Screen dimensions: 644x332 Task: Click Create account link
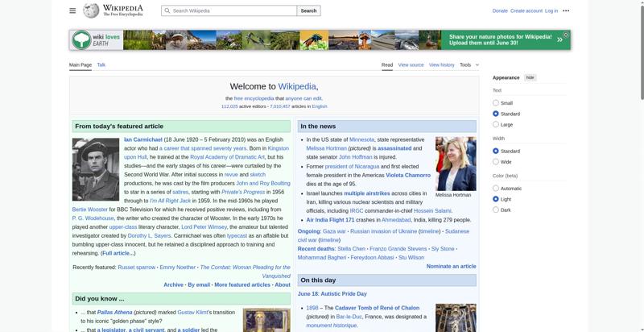click(x=526, y=10)
